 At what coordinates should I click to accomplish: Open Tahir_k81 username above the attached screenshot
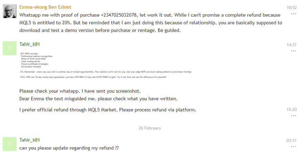coord(29,44)
